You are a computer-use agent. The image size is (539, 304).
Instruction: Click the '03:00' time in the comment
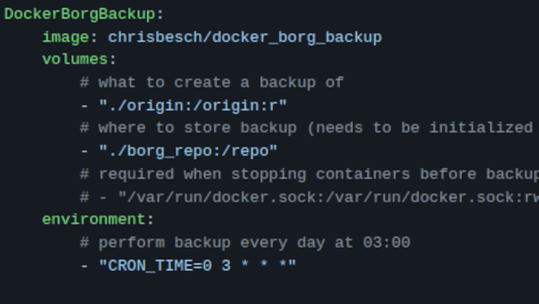pos(387,242)
